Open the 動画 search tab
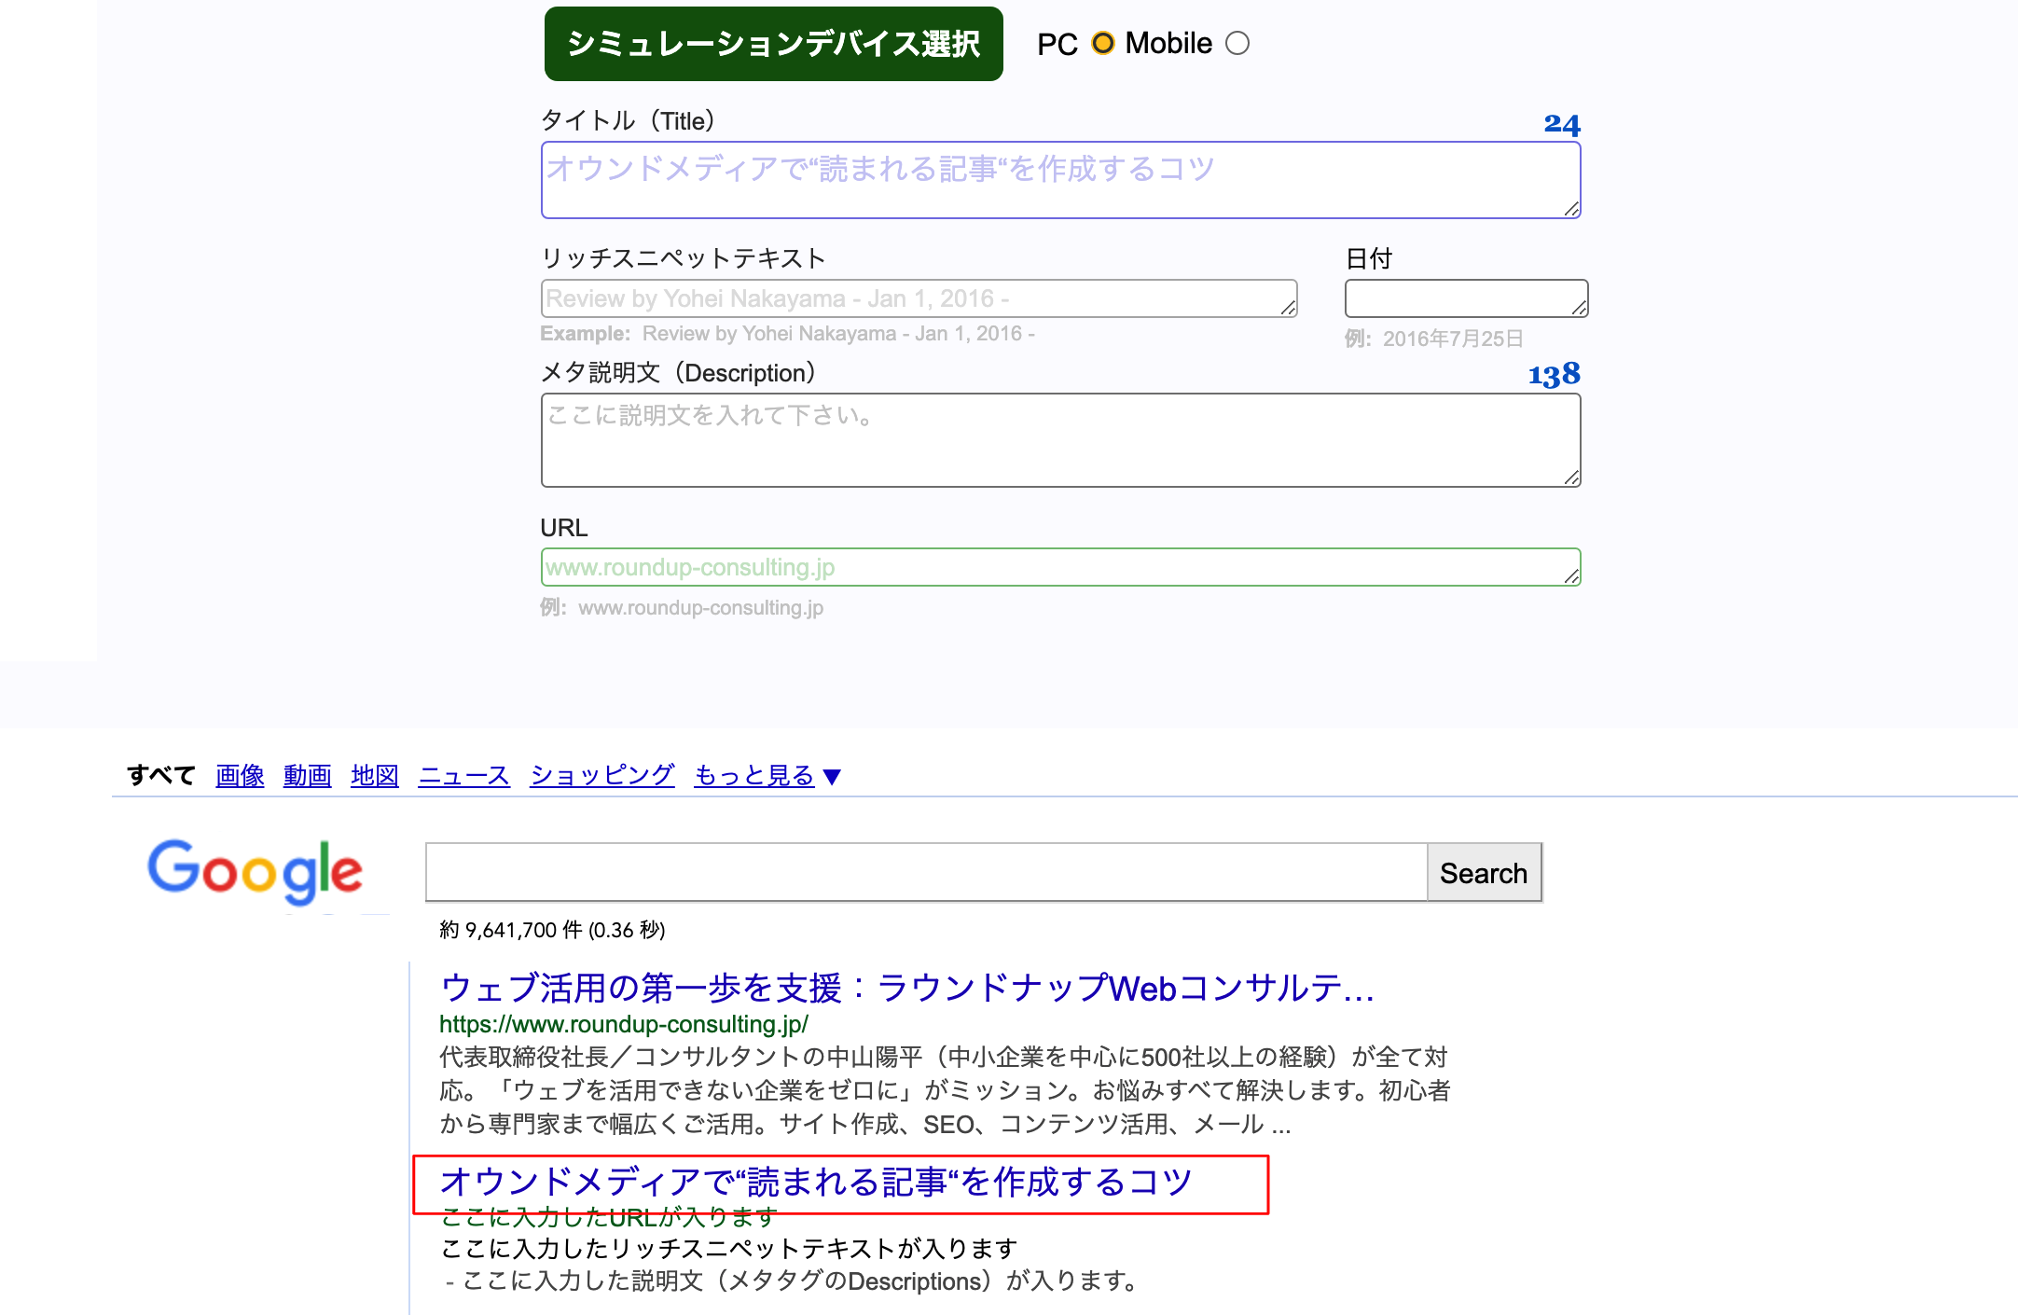 [307, 775]
